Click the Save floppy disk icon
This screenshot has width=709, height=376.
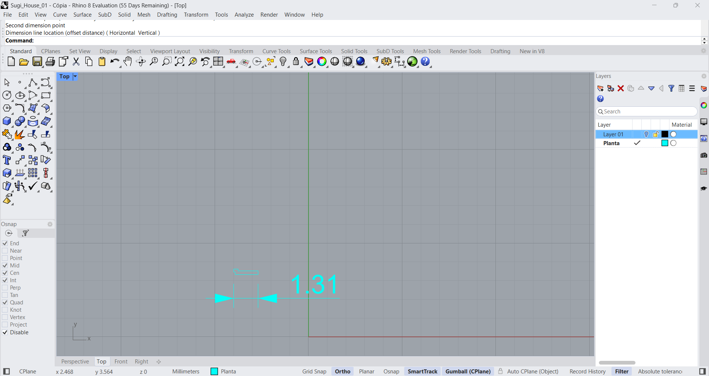[x=37, y=62]
